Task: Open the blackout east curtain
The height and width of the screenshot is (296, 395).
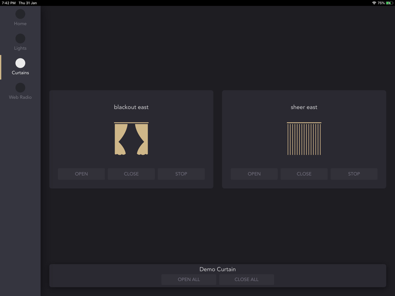Action: click(x=81, y=174)
